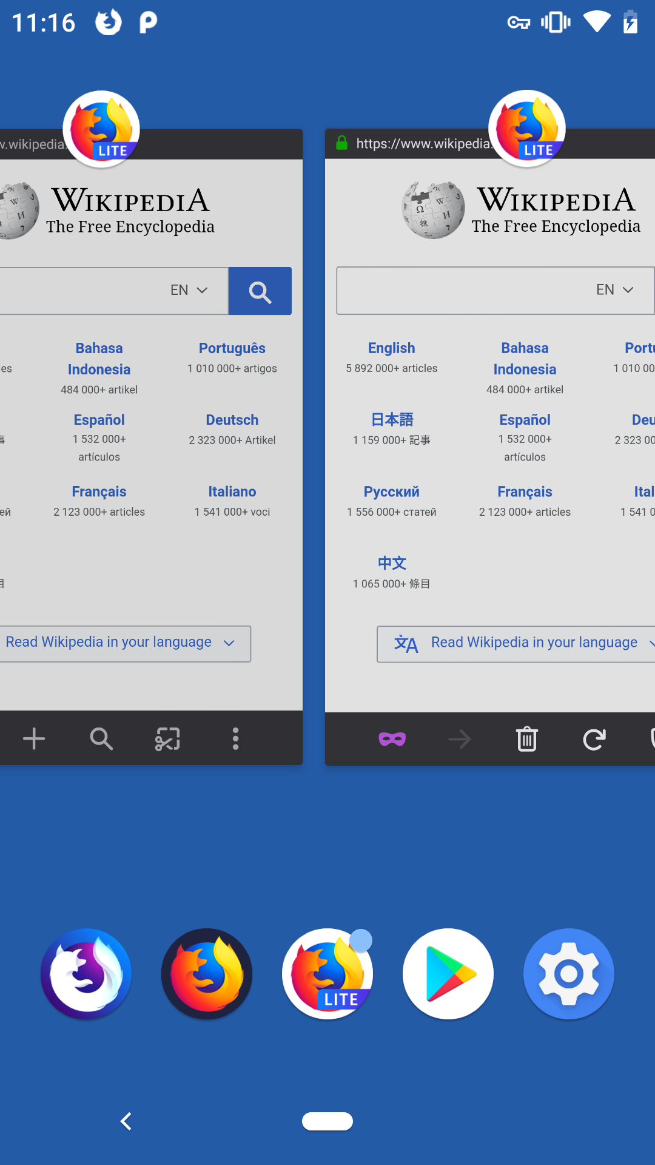
Task: Tap the reload icon in right card
Action: [x=594, y=739]
